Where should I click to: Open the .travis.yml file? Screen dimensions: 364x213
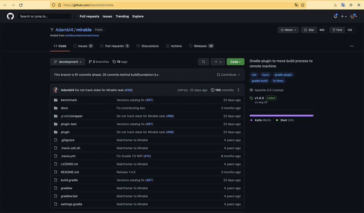click(68, 156)
